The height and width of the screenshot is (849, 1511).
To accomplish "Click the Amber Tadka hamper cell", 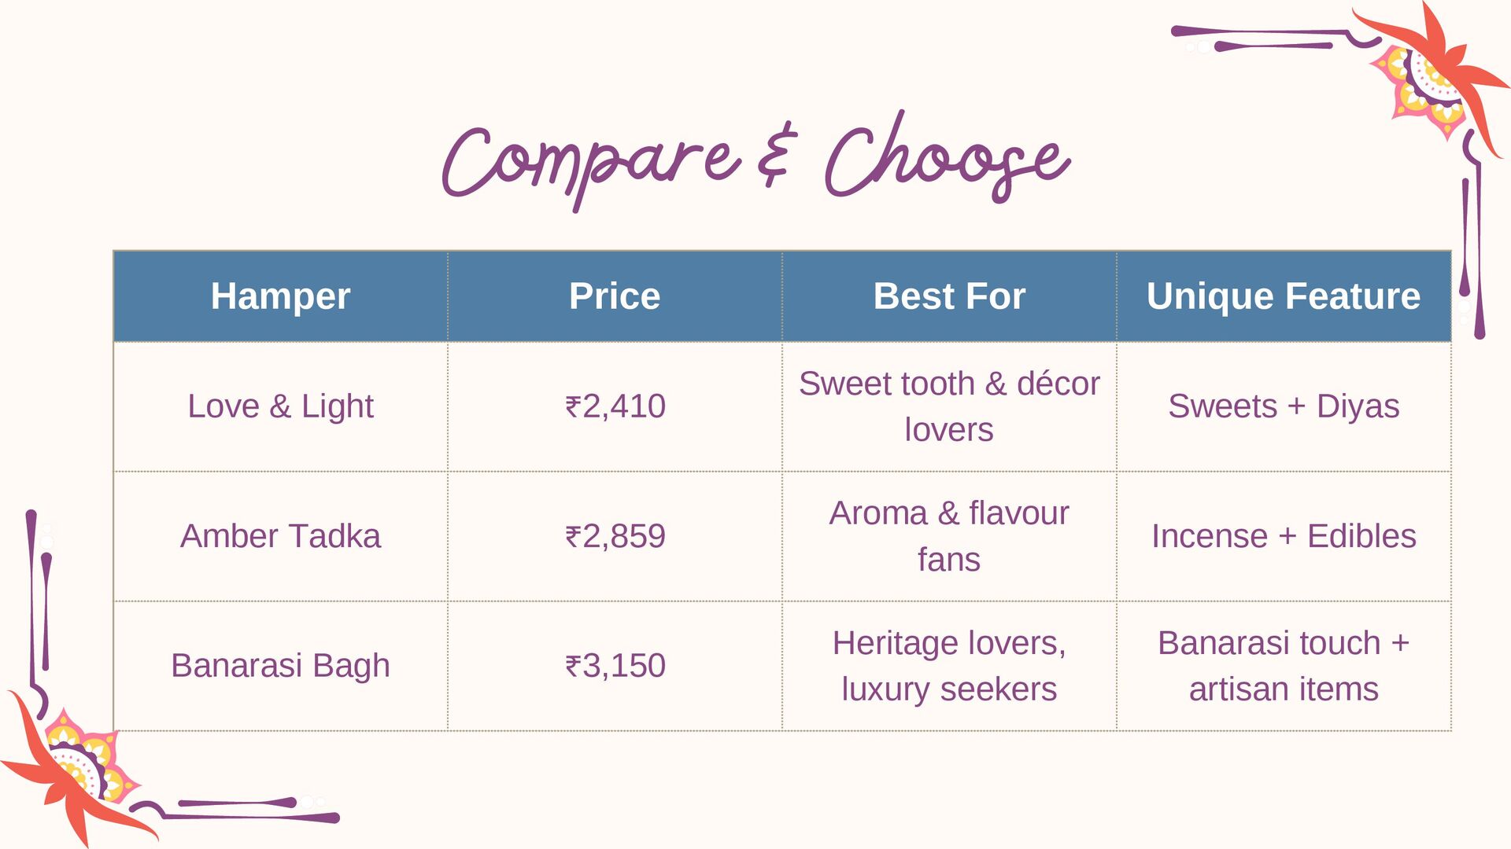I will click(281, 536).
